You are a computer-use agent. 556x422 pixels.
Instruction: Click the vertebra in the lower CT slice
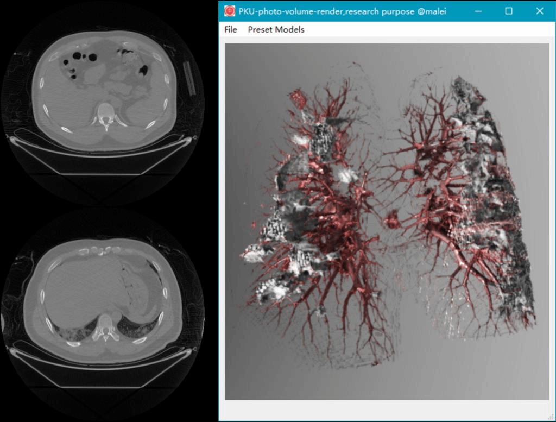click(x=103, y=328)
